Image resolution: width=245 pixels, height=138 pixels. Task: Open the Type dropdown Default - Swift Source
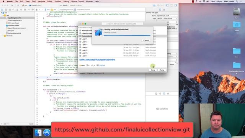tap(167, 18)
